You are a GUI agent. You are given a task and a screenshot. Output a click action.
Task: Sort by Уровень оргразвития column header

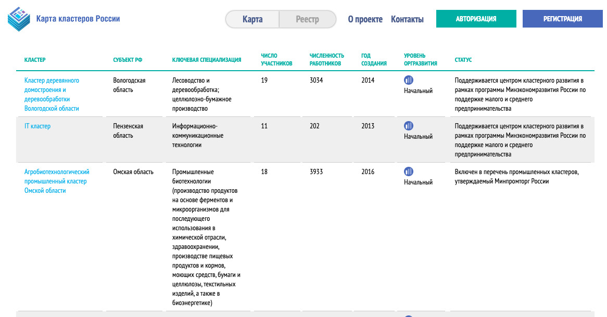pos(420,59)
